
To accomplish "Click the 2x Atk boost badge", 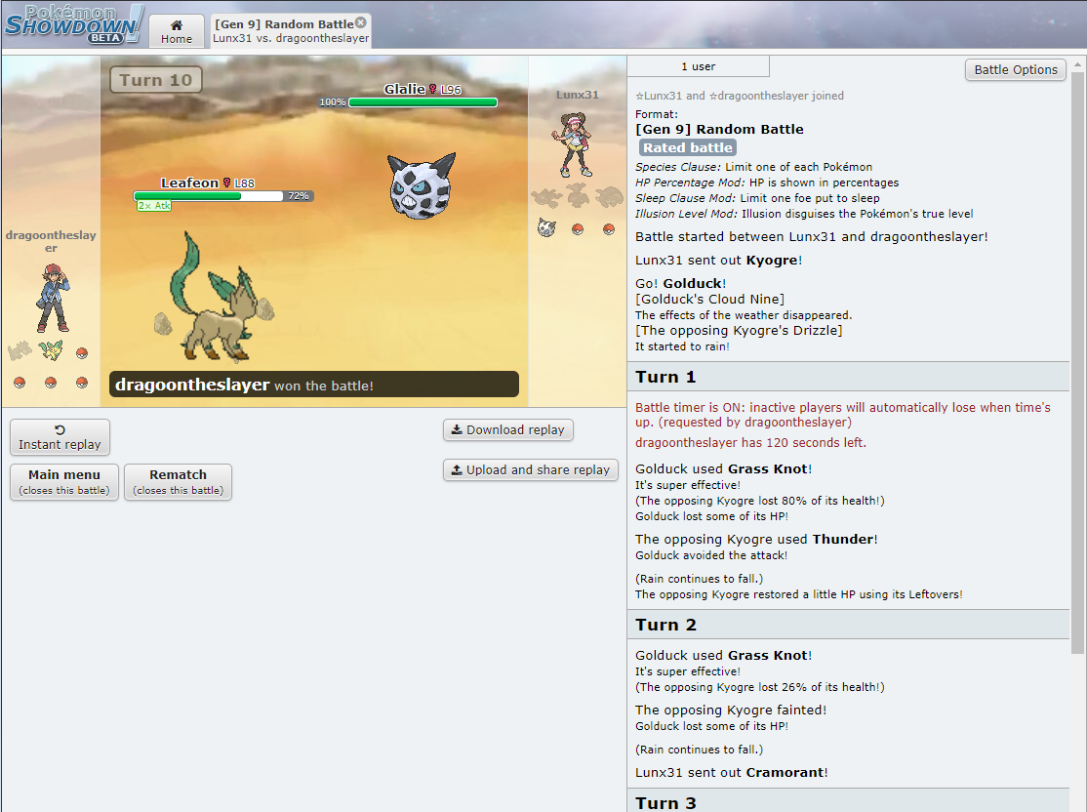I will pyautogui.click(x=154, y=206).
